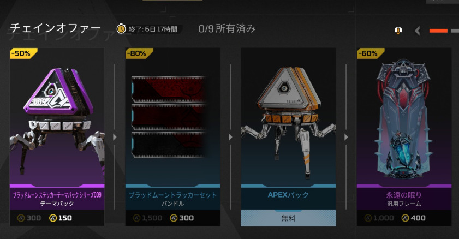Click the Apex Coin icon beside 150
This screenshot has height=239, width=459.
point(53,218)
